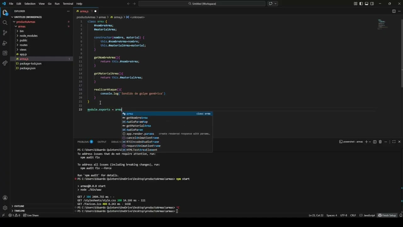The height and width of the screenshot is (227, 403).
Task: Maximize the panel size
Action: click(394, 142)
